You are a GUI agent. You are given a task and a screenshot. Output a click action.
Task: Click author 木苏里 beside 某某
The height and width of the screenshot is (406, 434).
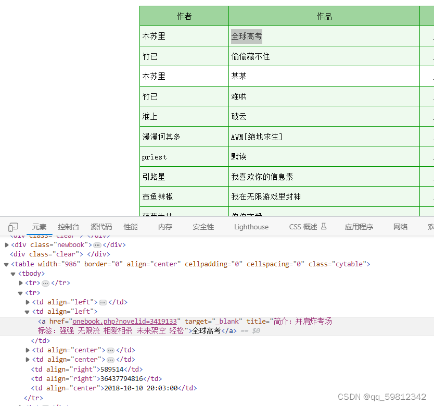(154, 76)
